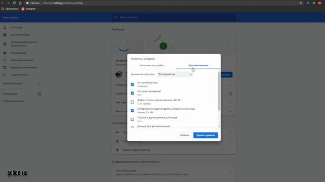Uncheck История браузера checkbox
Screen dimensions: 325x182
tap(132, 84)
